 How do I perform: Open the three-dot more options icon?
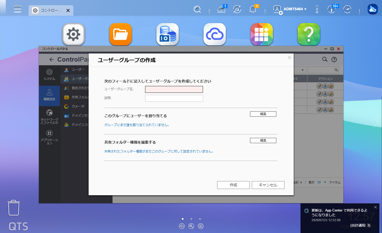317,9
